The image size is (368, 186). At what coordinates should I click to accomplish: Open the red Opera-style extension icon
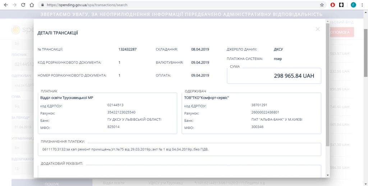[332, 5]
